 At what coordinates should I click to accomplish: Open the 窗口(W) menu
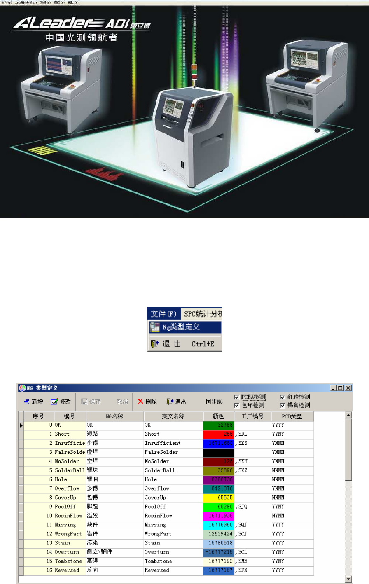click(x=59, y=2)
